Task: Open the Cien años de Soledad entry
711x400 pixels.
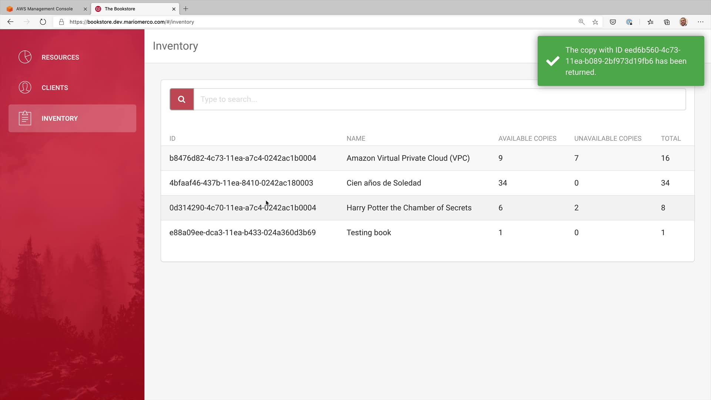Action: click(383, 183)
